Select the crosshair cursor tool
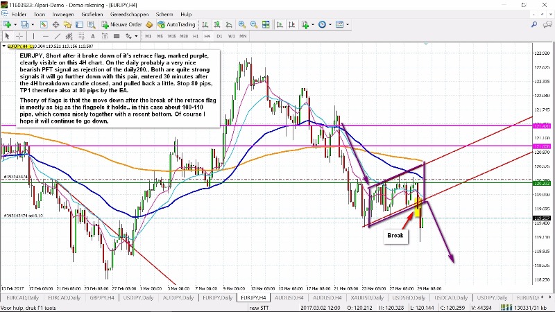This screenshot has height=312, width=555. point(19,36)
